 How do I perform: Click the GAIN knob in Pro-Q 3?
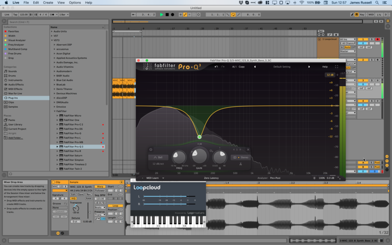coord(199,156)
